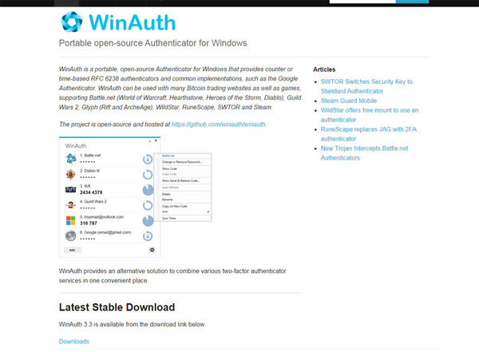479x352 pixels.
Task: Click the locked refresh icon for Google
Action: point(148,236)
